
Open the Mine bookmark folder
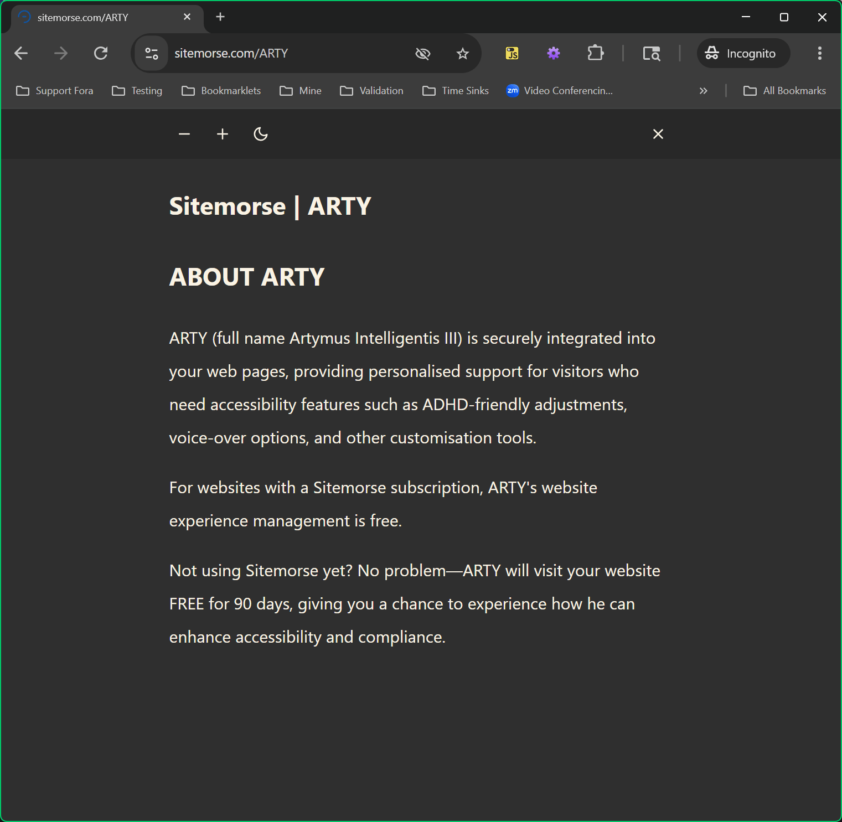pyautogui.click(x=301, y=91)
